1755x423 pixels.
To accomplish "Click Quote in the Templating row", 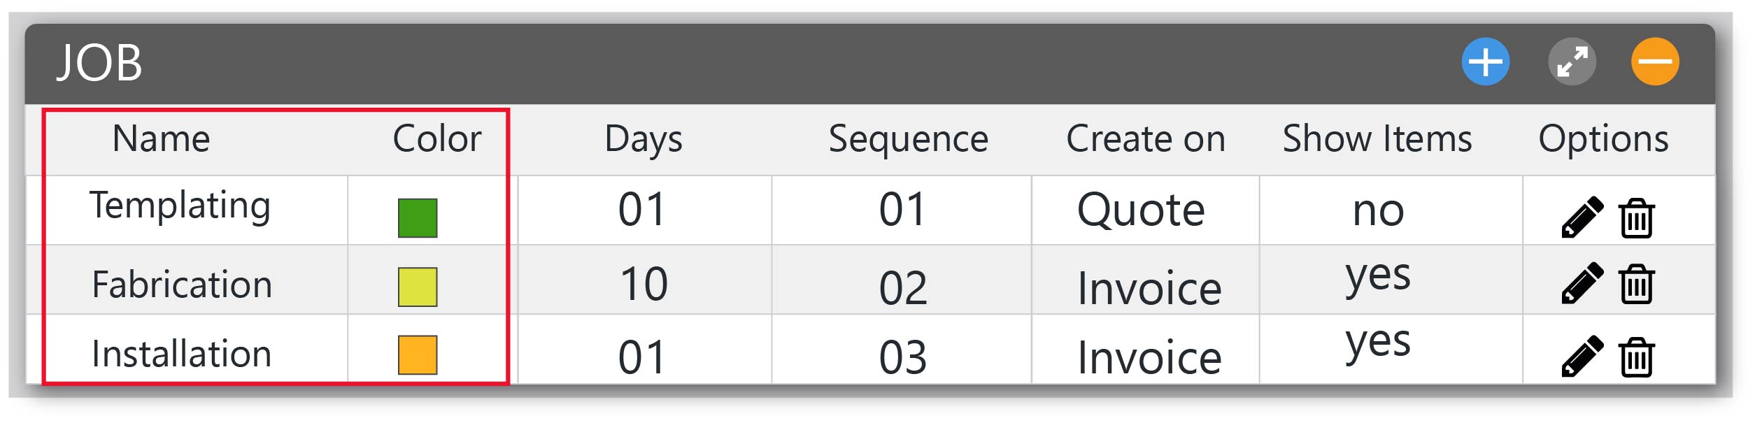I will coord(1141,210).
